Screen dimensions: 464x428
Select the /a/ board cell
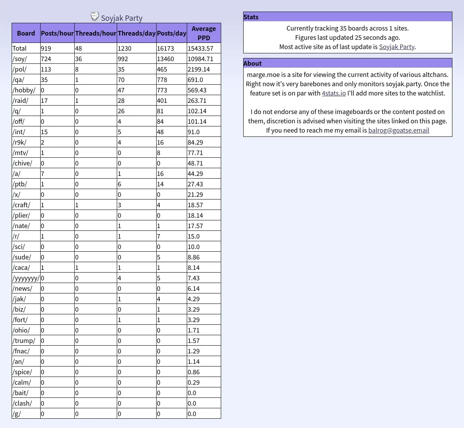click(x=26, y=174)
